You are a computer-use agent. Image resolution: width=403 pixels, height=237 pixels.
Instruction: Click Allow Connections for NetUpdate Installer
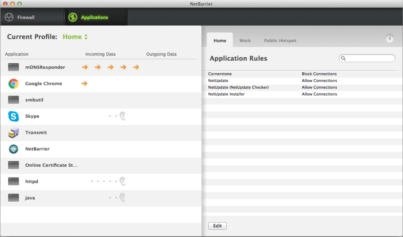pyautogui.click(x=319, y=94)
